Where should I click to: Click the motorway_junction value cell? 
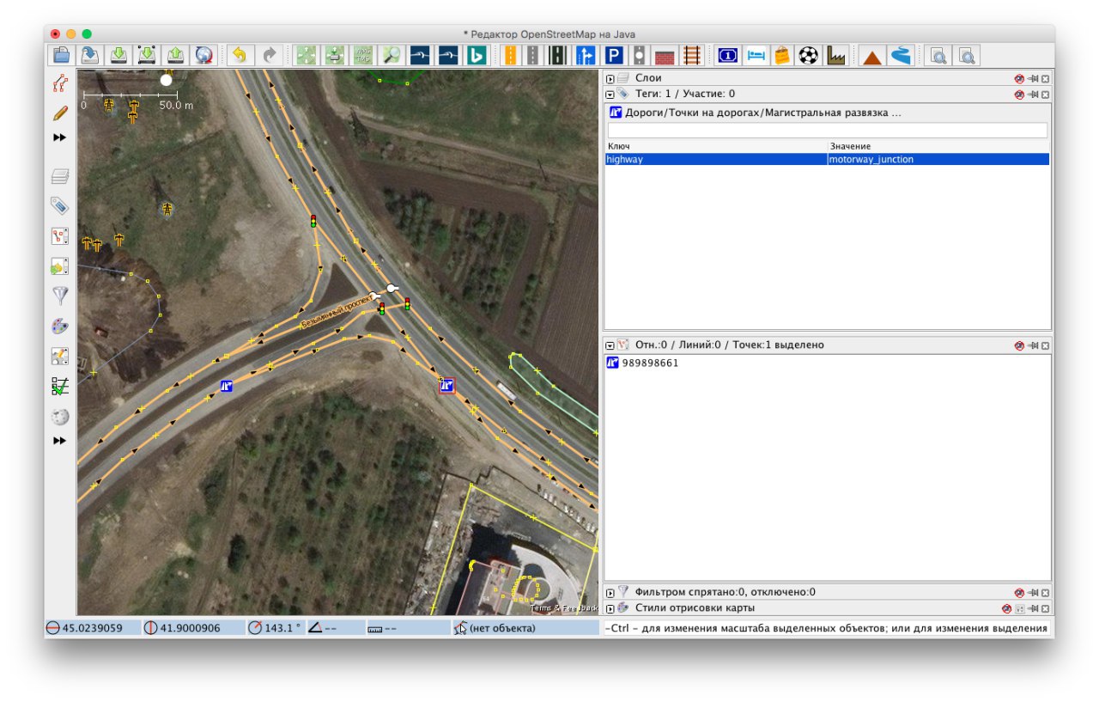(938, 159)
